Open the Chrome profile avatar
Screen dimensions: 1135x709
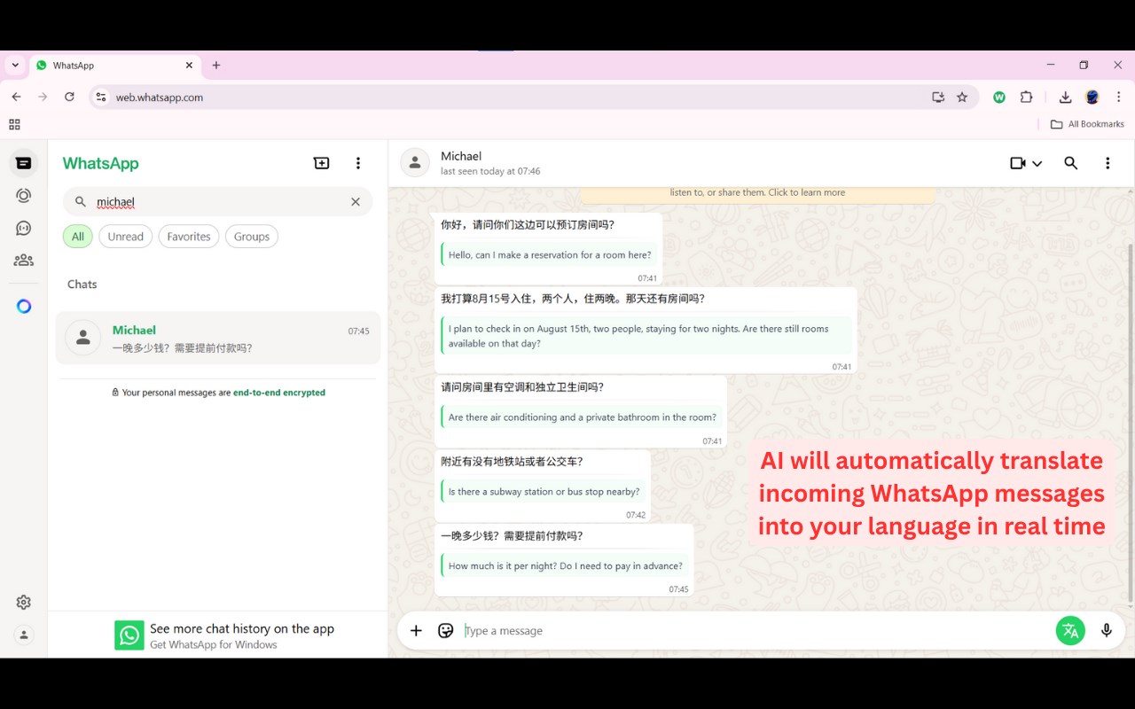(x=1092, y=97)
